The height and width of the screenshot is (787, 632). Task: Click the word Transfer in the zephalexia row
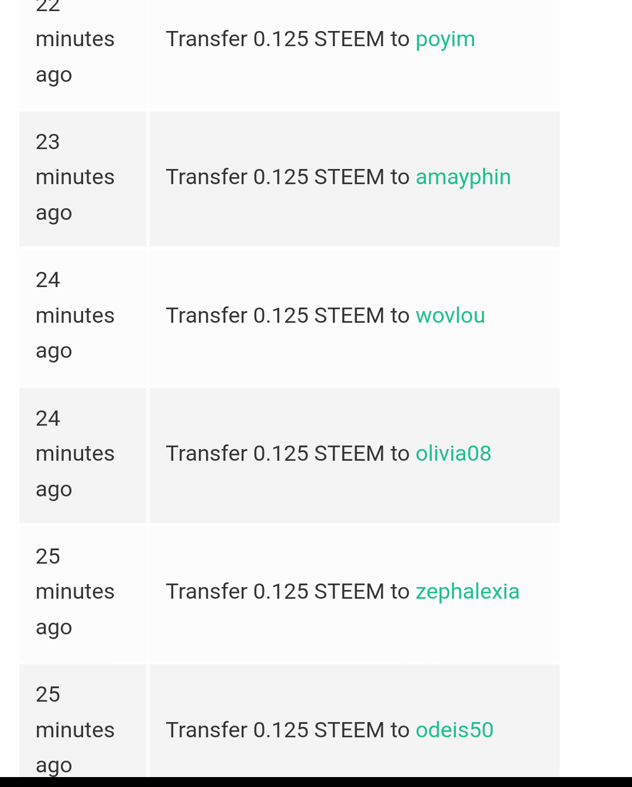(207, 592)
